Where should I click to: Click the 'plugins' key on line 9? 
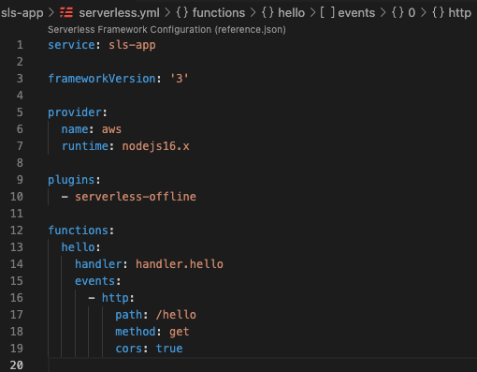71,180
